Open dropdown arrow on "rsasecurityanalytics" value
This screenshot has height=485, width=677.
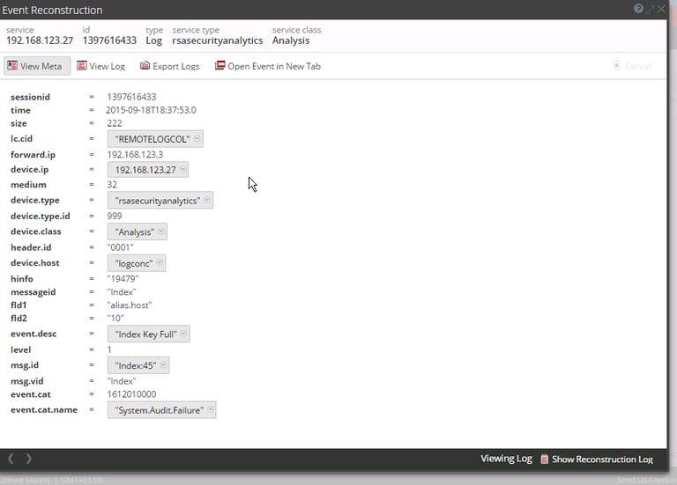207,200
